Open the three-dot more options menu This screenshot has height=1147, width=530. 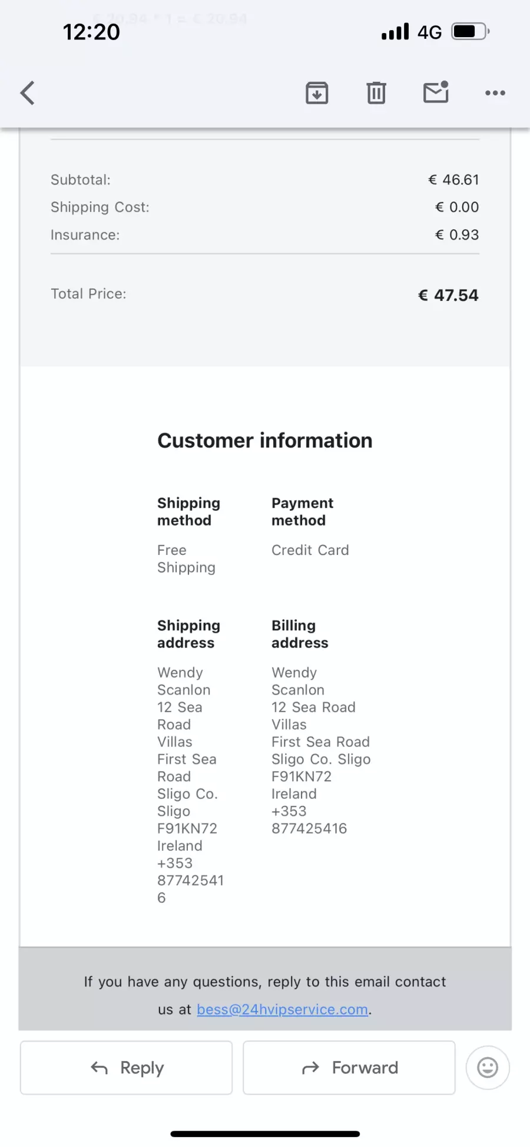pos(495,92)
